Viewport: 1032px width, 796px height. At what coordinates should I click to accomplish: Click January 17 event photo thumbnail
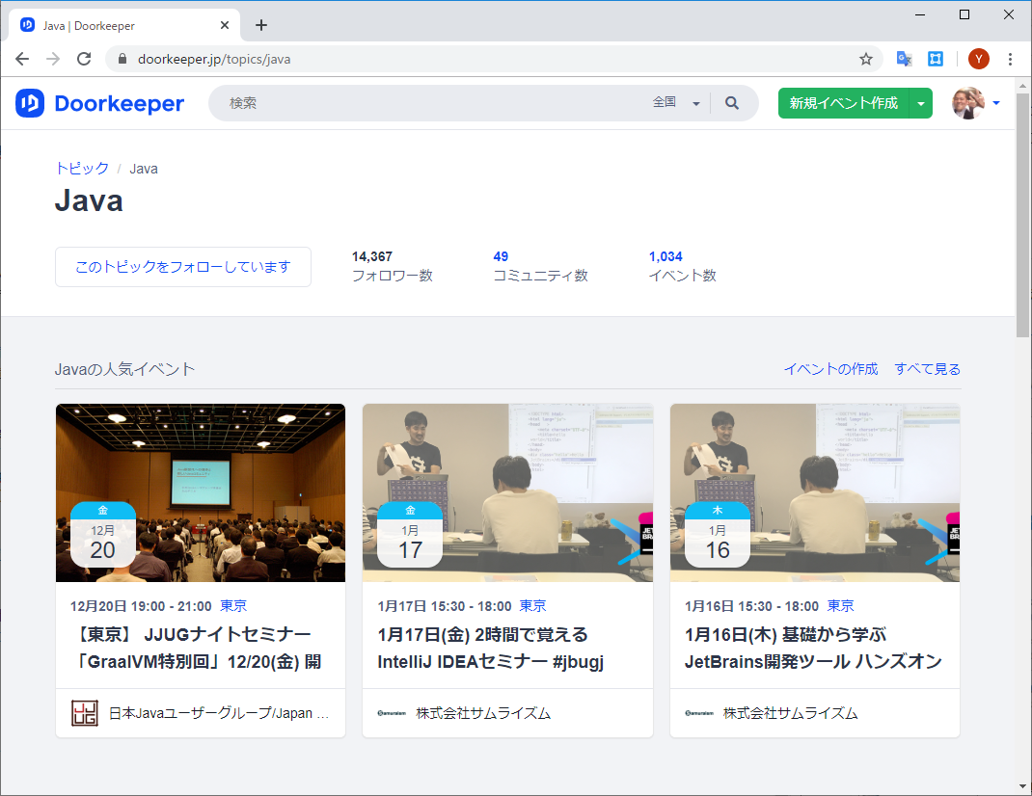point(507,492)
